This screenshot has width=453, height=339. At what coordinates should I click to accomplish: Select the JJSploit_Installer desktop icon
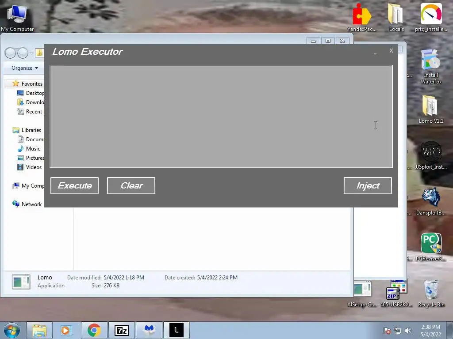(x=431, y=156)
